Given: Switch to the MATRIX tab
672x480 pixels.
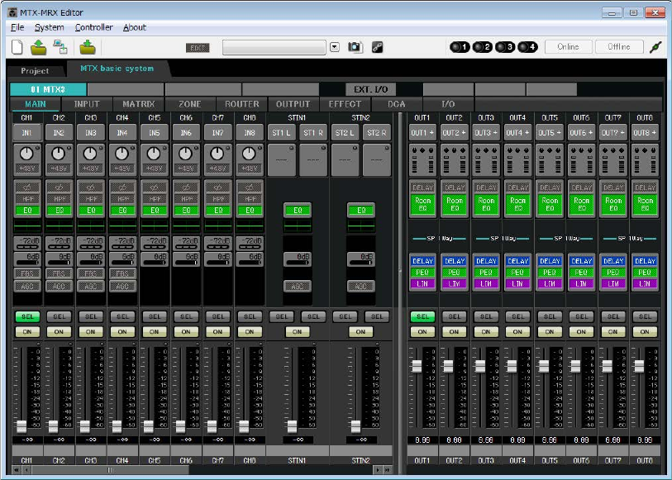Looking at the screenshot, I should (138, 104).
